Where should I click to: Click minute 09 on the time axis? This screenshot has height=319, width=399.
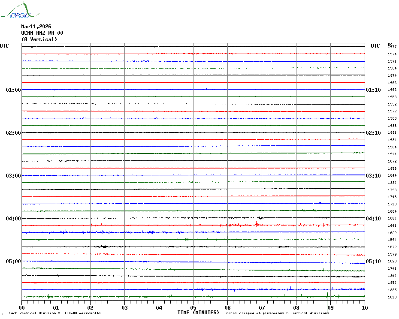(x=330, y=307)
